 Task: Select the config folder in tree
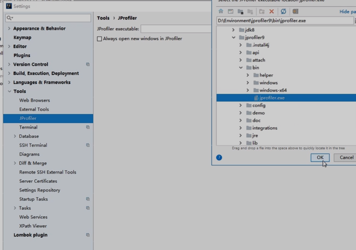pos(259,105)
